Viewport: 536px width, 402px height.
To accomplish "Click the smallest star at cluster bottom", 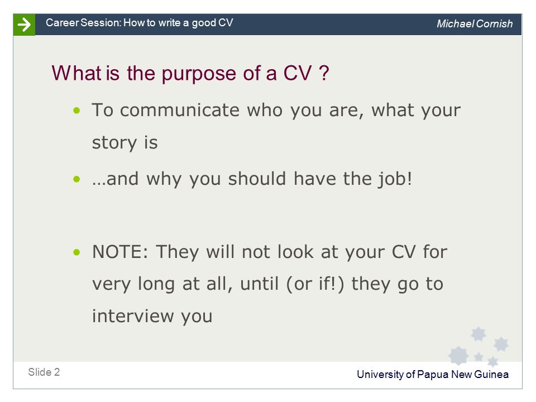I will (x=478, y=357).
